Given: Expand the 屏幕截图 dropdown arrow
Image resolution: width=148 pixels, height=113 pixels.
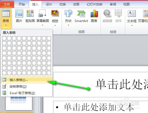Looking at the screenshot, I should [43, 25].
